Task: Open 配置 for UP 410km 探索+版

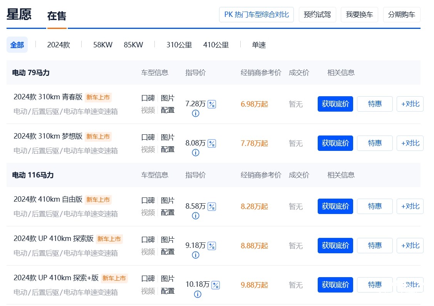Action: (x=168, y=291)
